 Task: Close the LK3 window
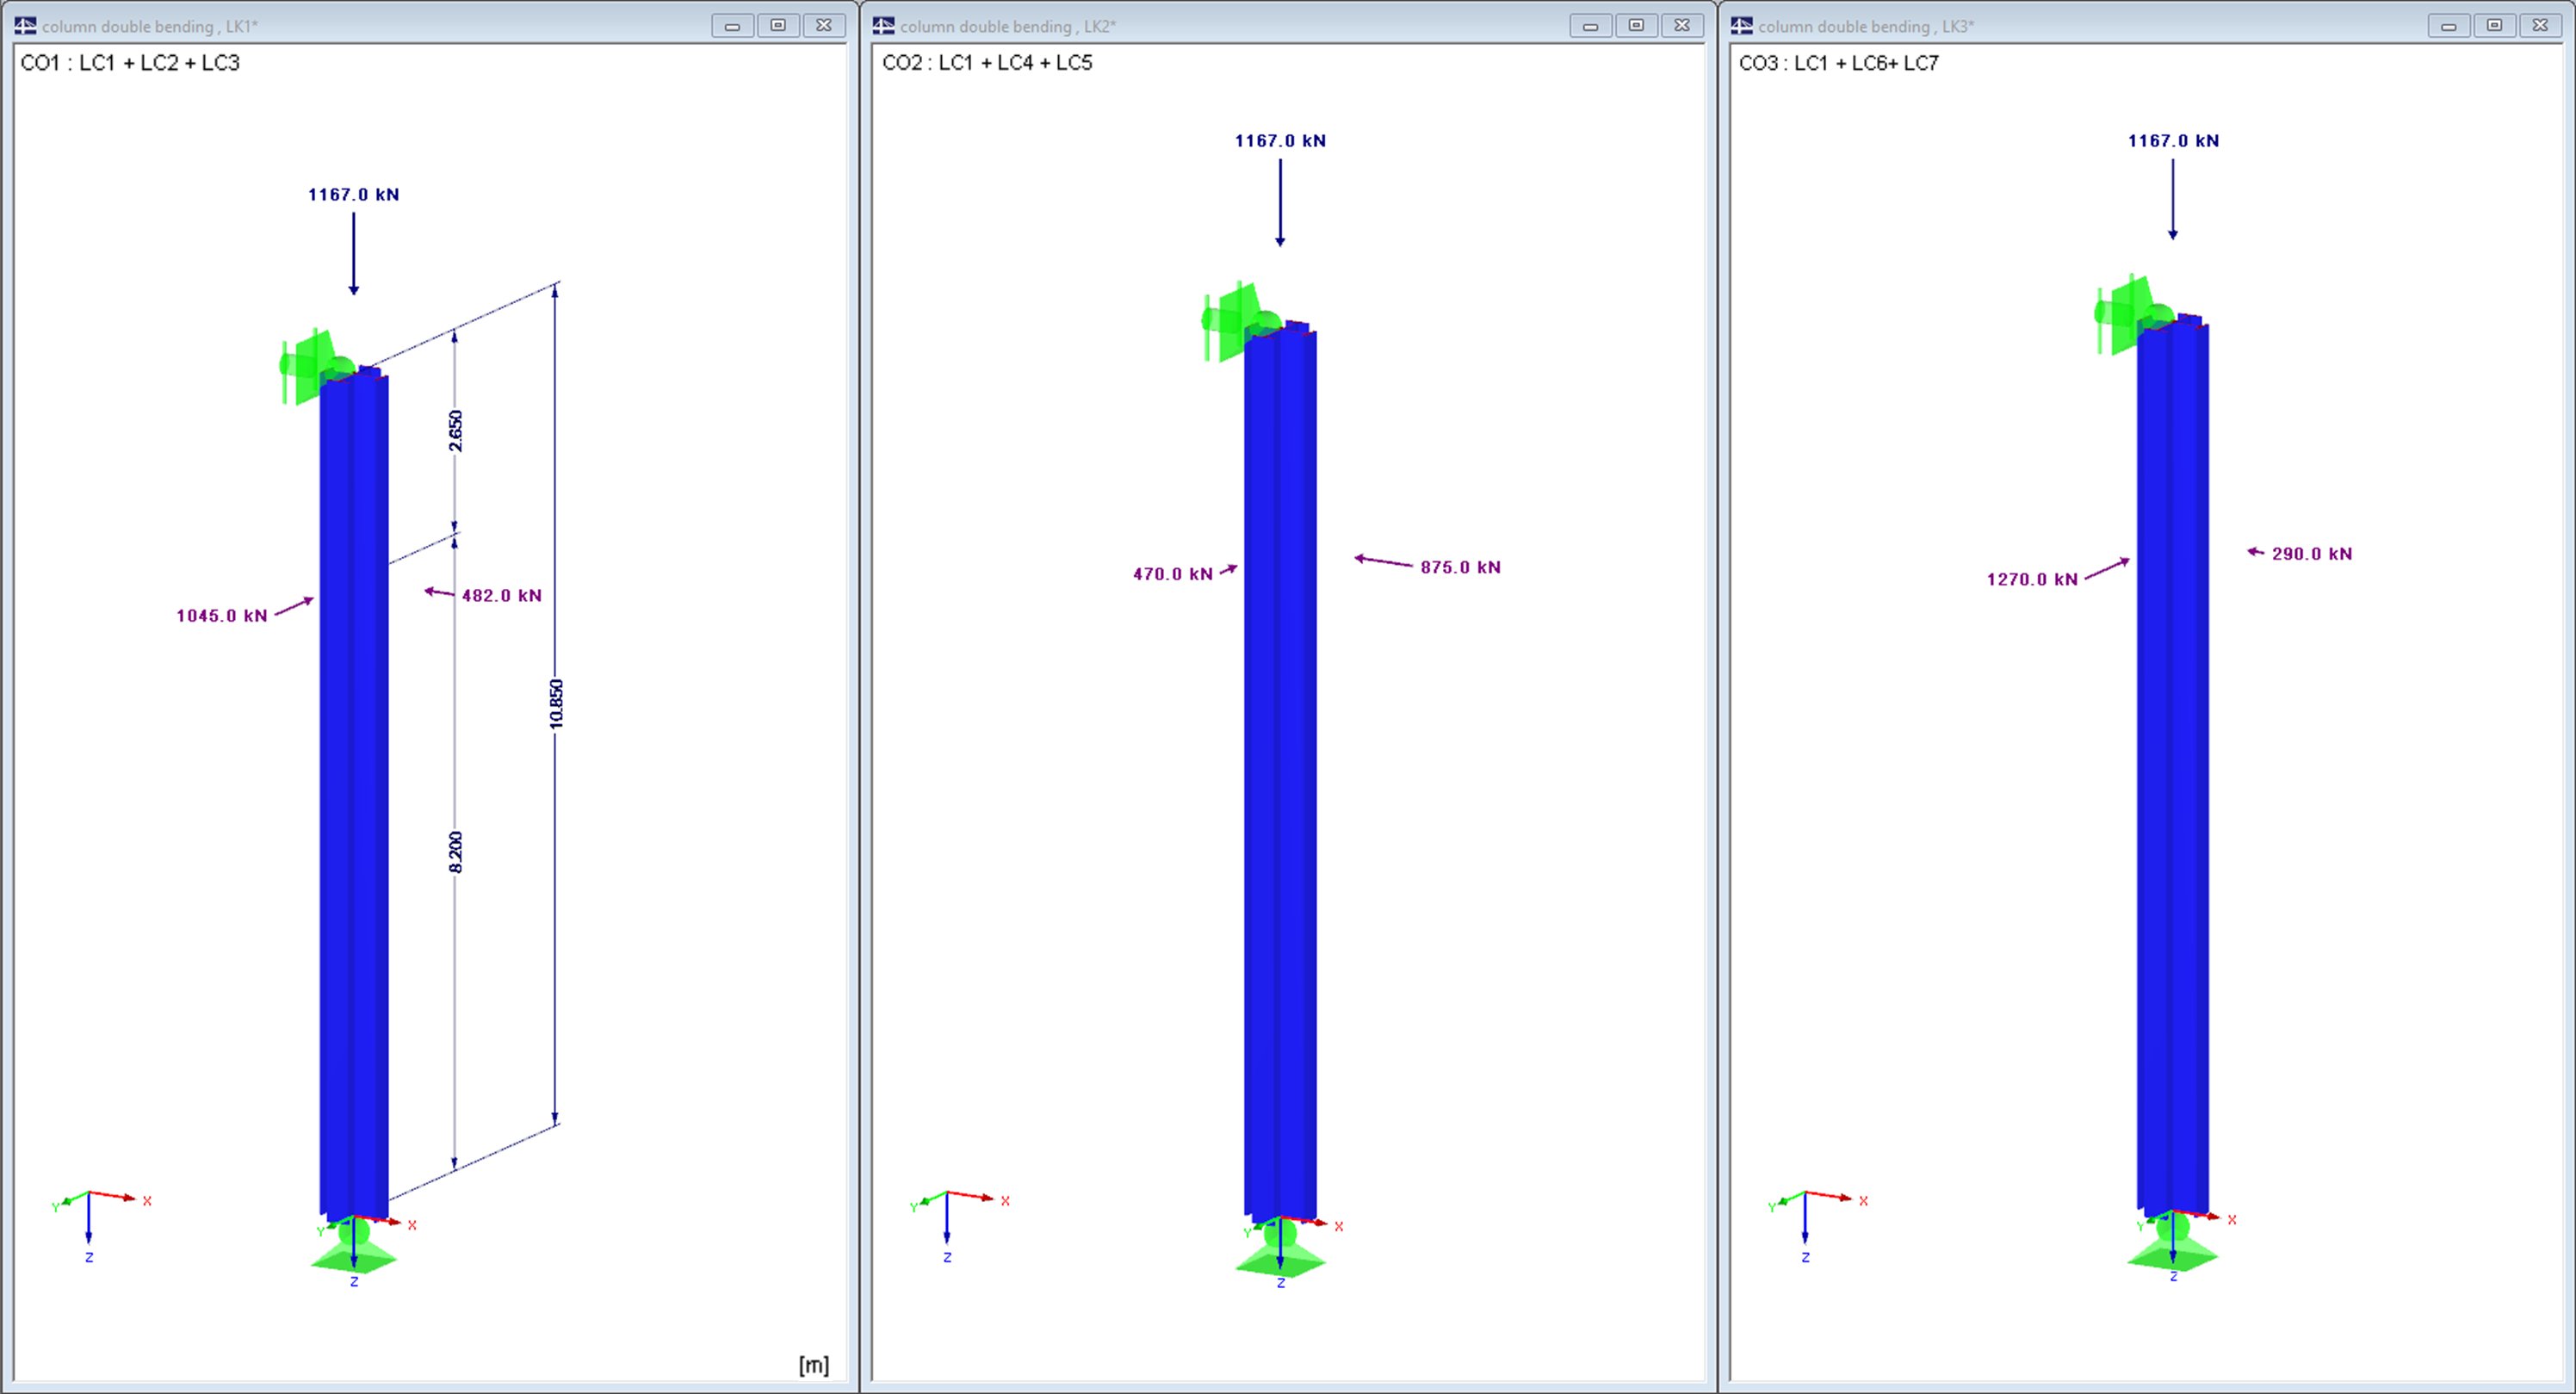pos(2541,25)
